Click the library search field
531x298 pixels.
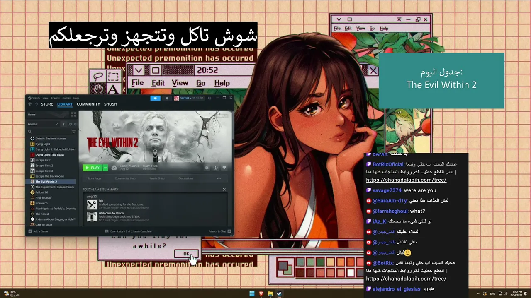pyautogui.click(x=50, y=132)
